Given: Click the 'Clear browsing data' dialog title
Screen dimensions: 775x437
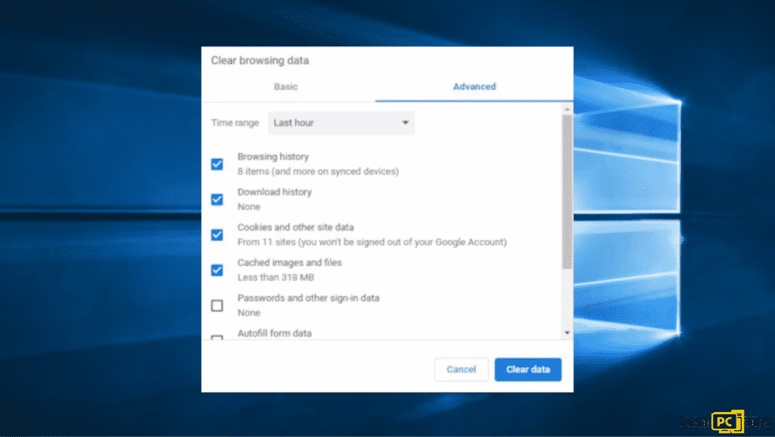Looking at the screenshot, I should [x=260, y=61].
